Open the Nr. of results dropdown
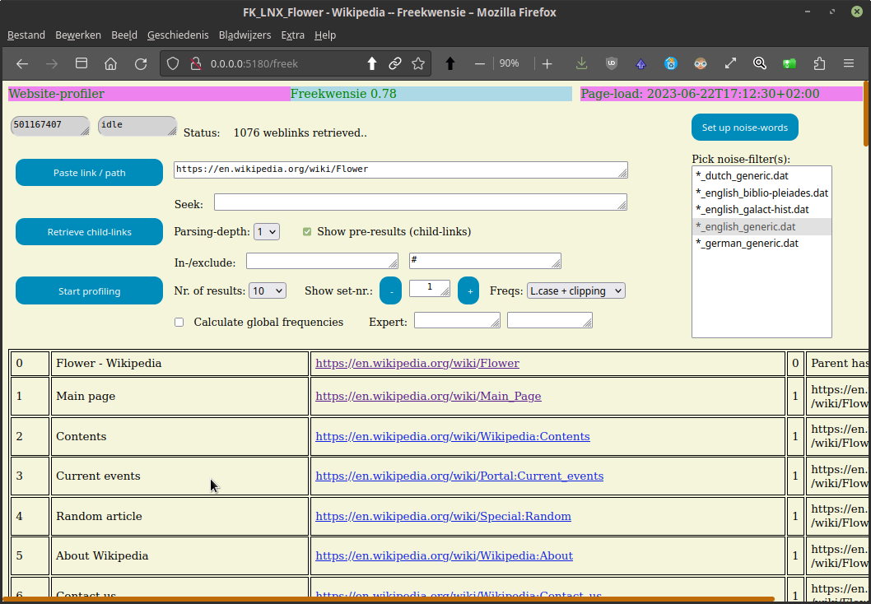Image resolution: width=871 pixels, height=604 pixels. 268,290
